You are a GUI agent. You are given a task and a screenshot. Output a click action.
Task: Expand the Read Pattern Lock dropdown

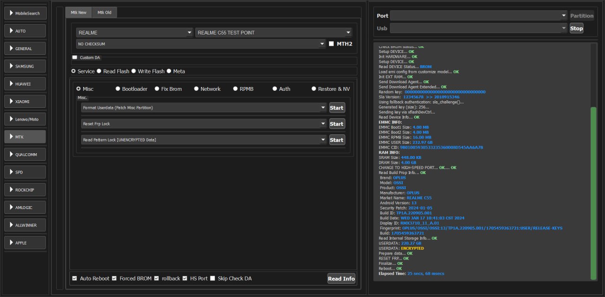point(204,140)
